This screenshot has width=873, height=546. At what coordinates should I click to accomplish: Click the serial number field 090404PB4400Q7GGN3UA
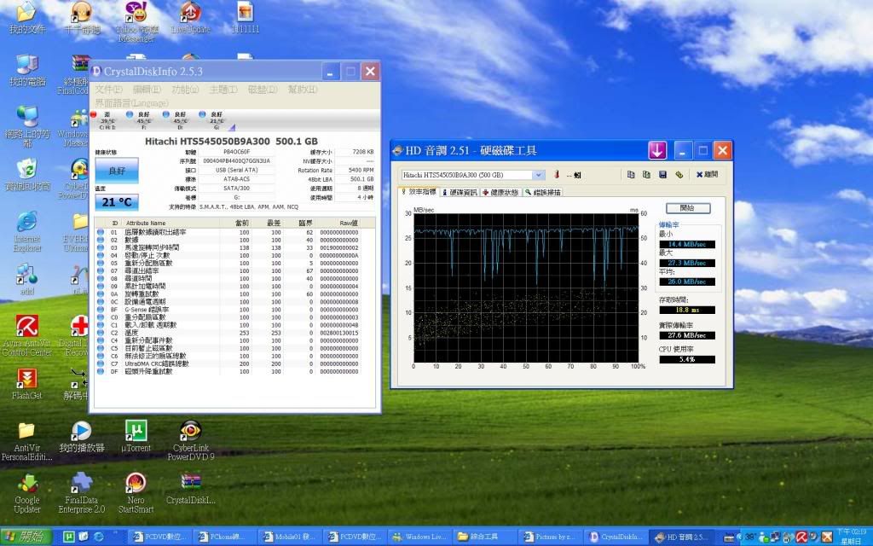click(237, 161)
